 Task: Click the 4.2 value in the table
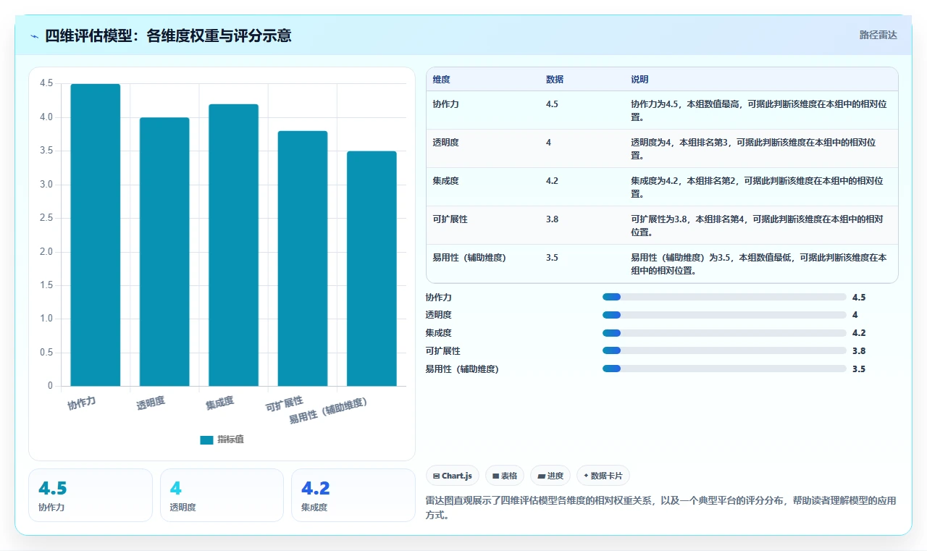(x=552, y=181)
